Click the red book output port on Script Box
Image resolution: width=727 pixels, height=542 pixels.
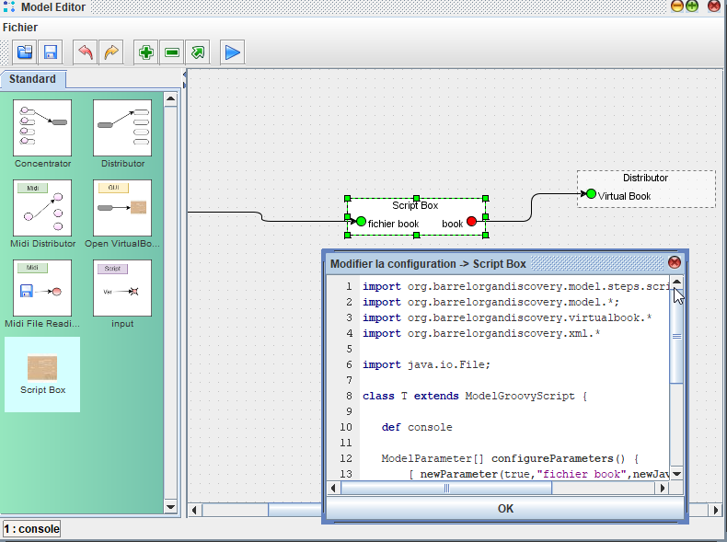(x=472, y=222)
